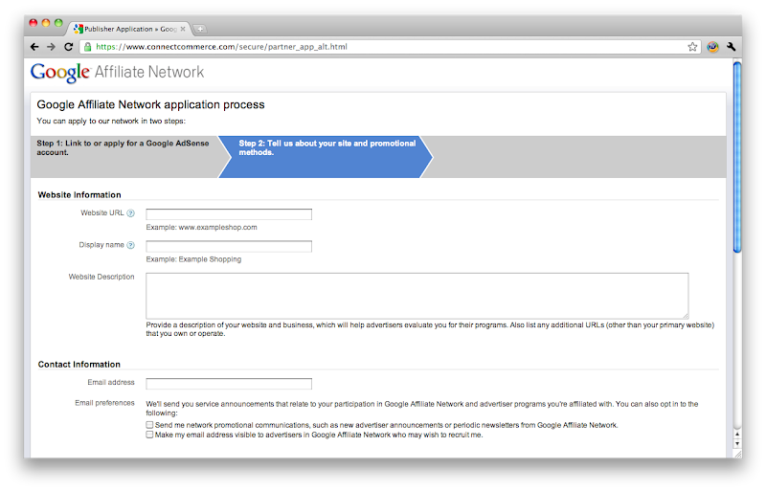Check make email visible to advertisers
The image size is (766, 491).
[x=149, y=435]
